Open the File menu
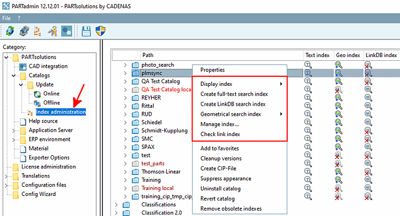Viewport: 400px width, 216px height. (6, 18)
